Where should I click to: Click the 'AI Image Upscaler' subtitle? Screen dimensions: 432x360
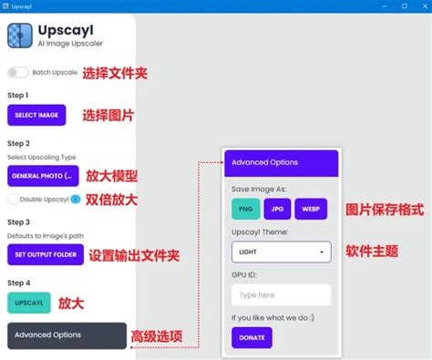(70, 44)
